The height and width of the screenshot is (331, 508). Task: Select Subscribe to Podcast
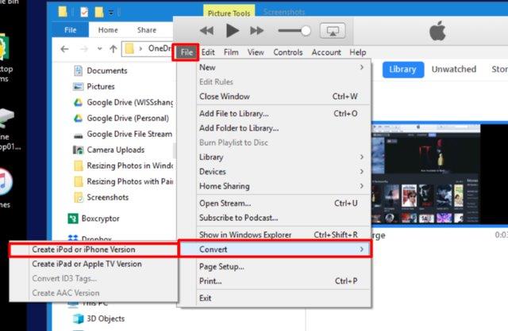tap(283, 218)
